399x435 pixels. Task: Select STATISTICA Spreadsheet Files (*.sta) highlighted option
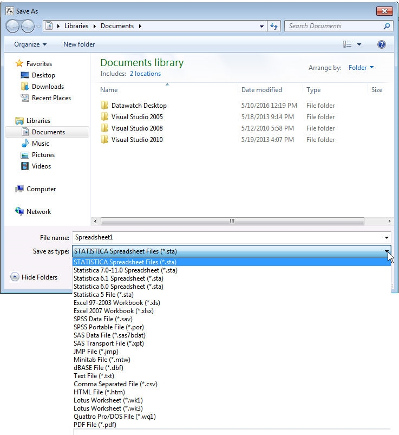pos(232,262)
